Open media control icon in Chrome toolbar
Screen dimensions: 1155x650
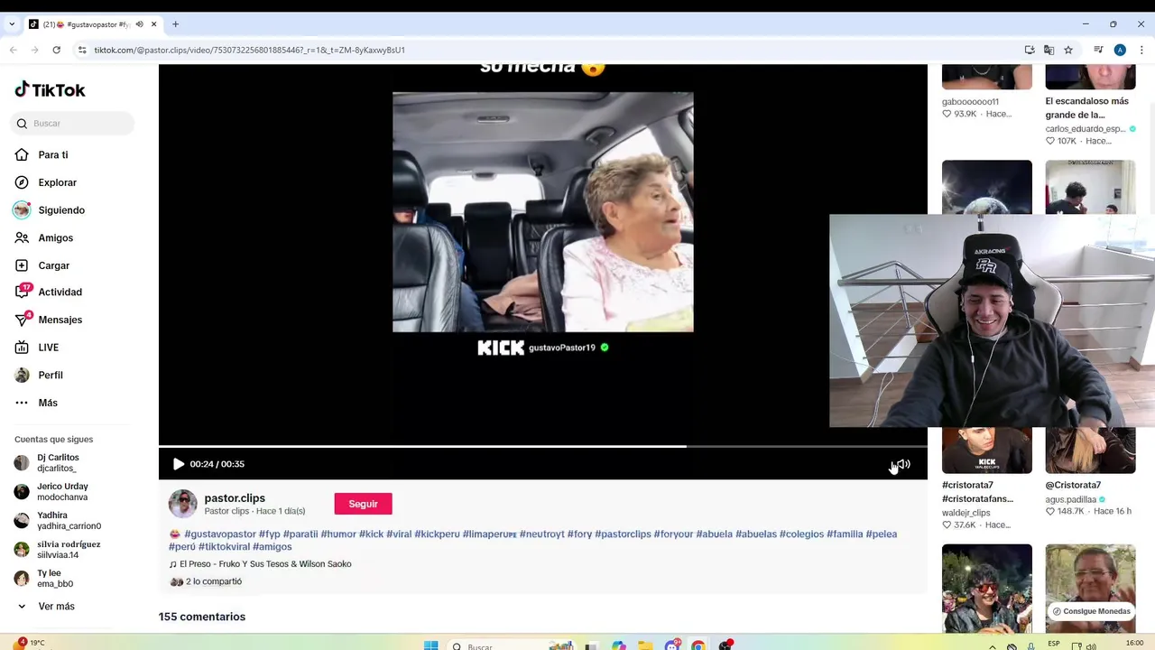click(x=1098, y=50)
